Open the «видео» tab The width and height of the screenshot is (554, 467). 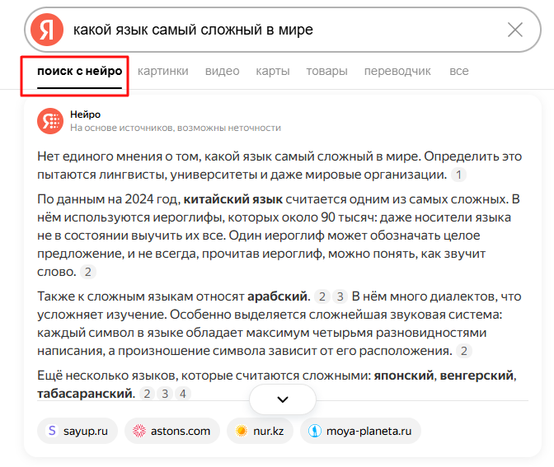click(x=223, y=72)
